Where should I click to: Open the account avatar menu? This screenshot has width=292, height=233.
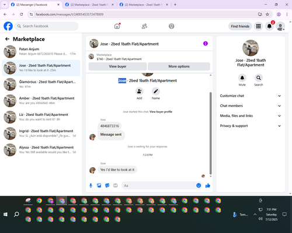coord(280,26)
